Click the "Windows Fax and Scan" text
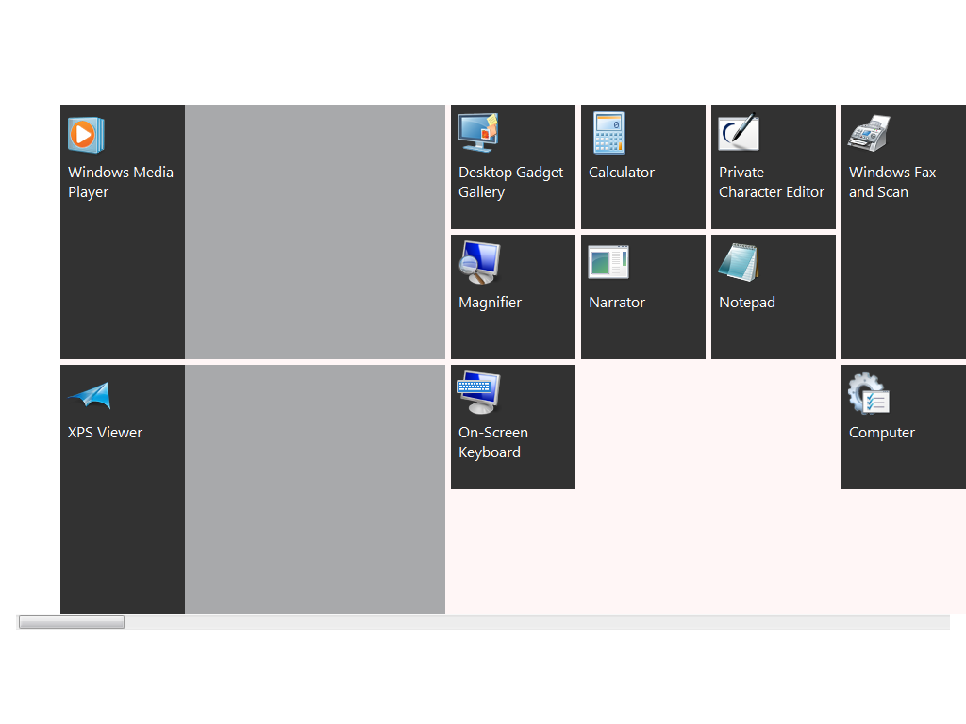 click(892, 182)
